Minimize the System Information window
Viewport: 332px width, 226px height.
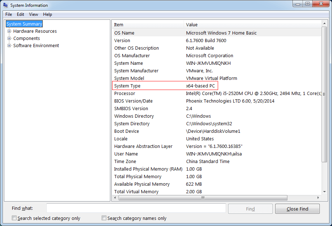click(x=298, y=4)
